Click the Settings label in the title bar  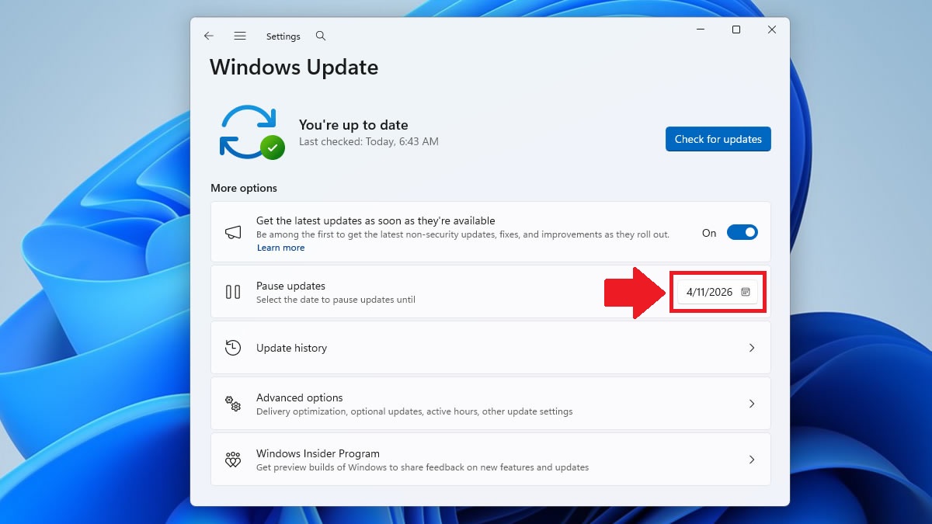[x=283, y=36]
